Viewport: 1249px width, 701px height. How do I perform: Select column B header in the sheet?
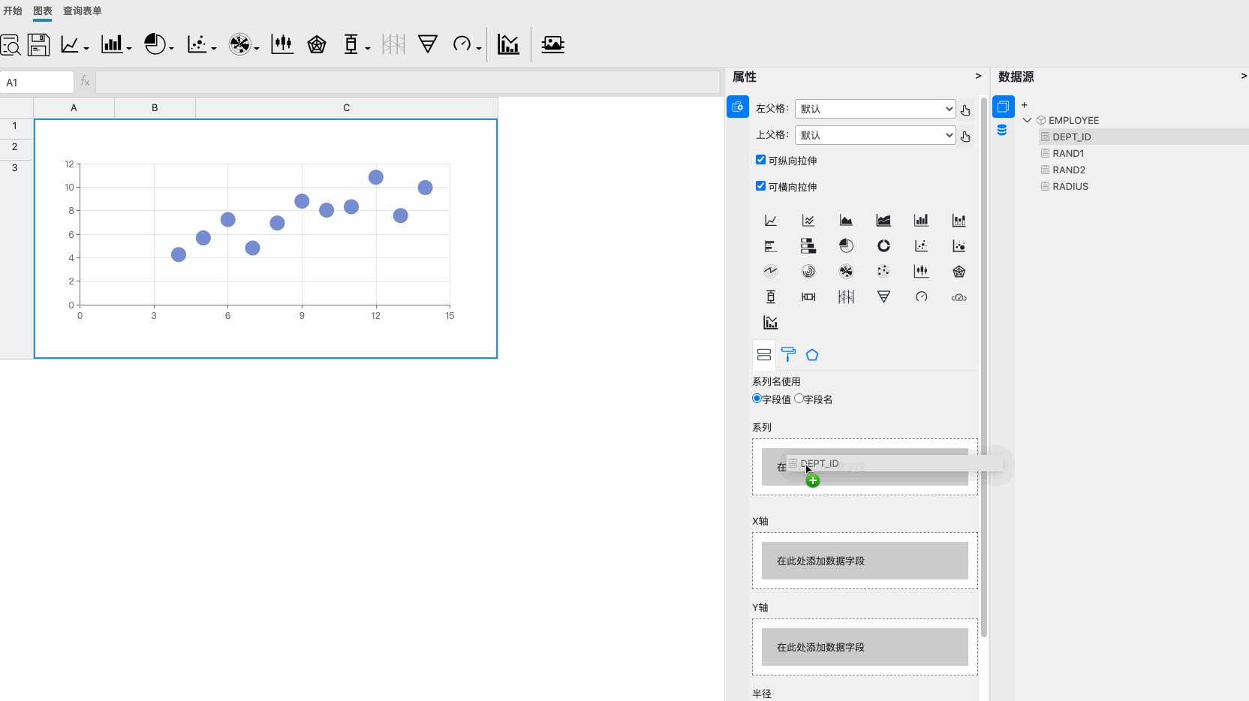click(155, 107)
